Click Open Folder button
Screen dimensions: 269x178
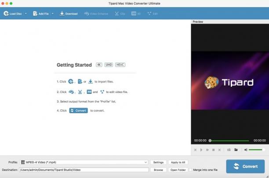[x=178, y=170]
